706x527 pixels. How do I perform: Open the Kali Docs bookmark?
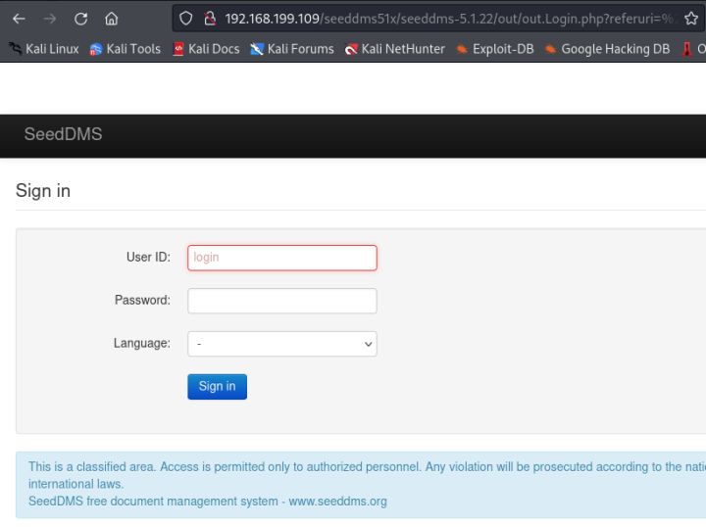tap(206, 49)
